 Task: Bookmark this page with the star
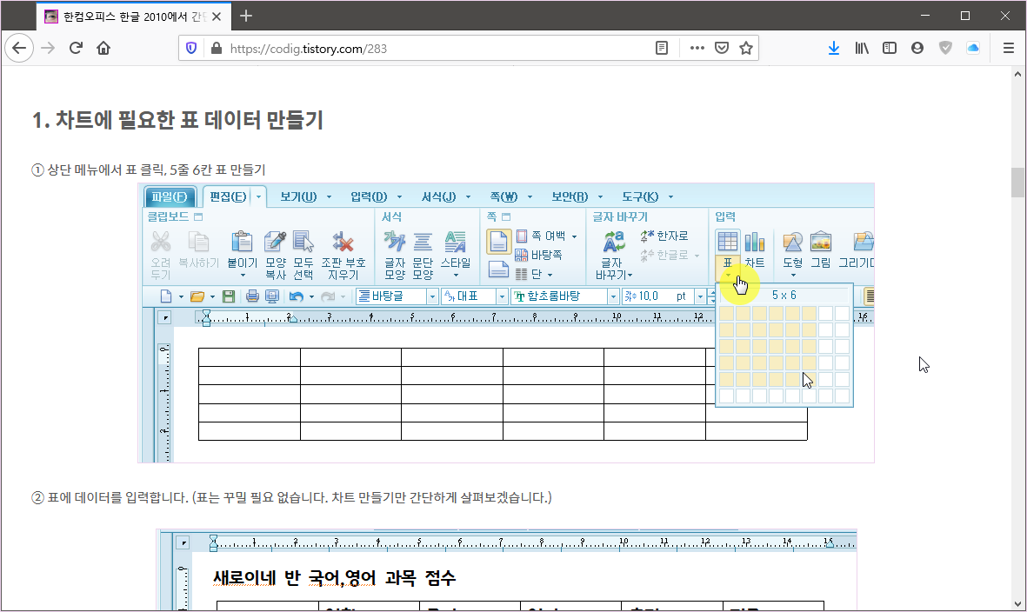pyautogui.click(x=746, y=48)
